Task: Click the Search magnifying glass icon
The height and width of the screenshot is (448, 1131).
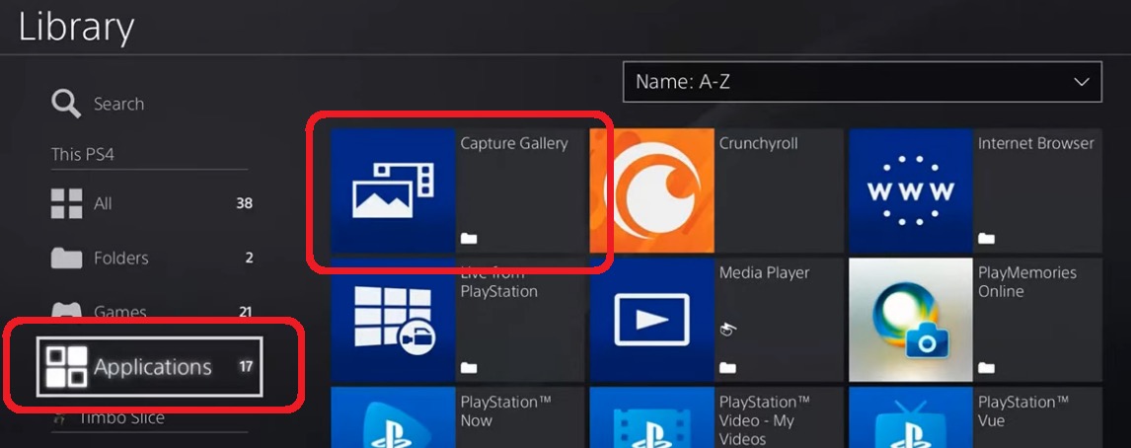Action: (x=66, y=104)
